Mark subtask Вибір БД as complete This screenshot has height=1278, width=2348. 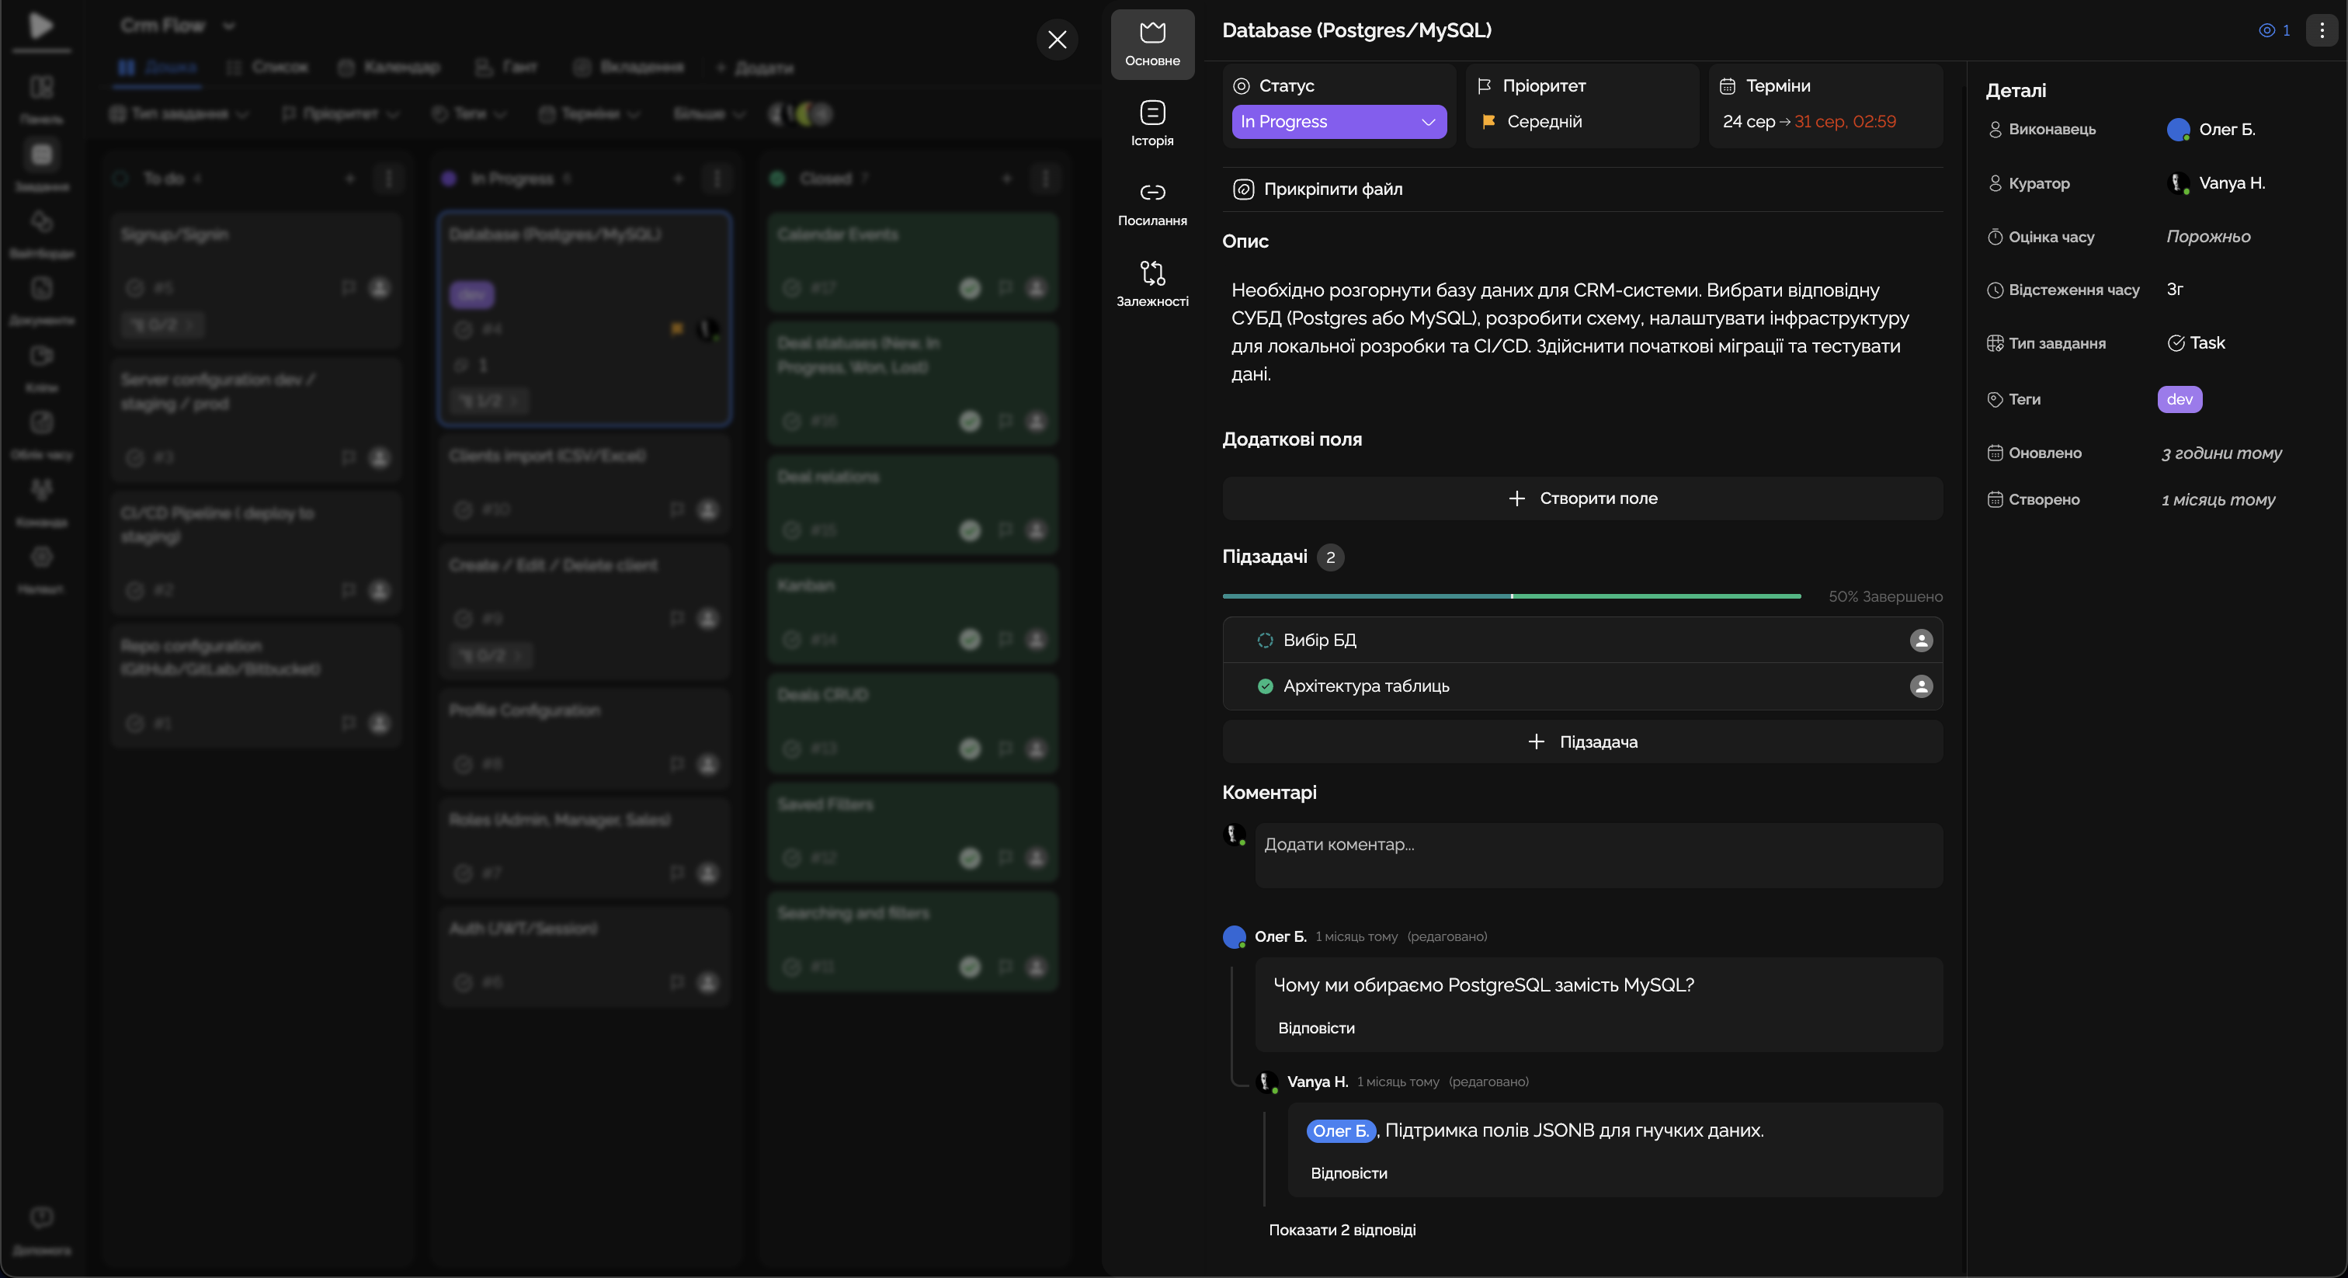(1265, 641)
